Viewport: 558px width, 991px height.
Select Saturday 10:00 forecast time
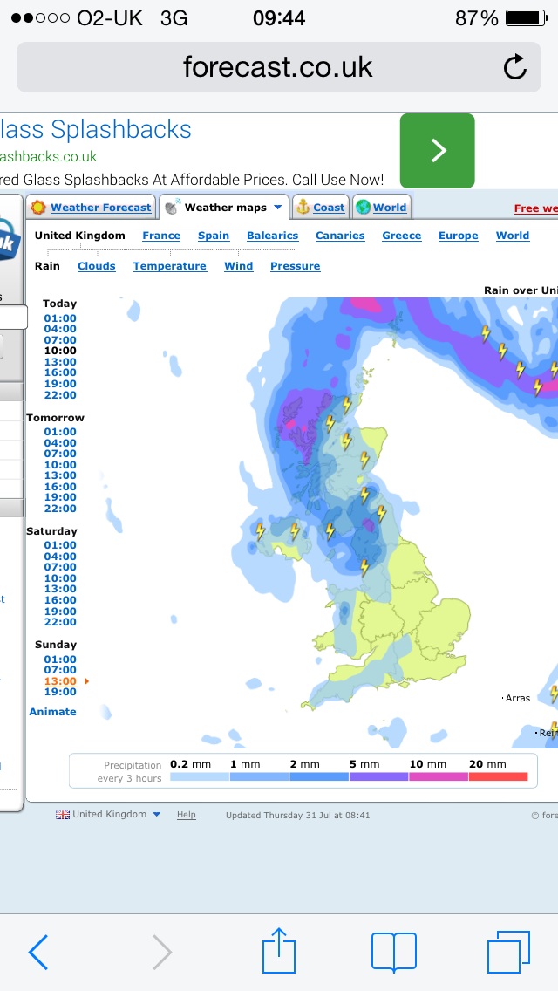coord(60,578)
